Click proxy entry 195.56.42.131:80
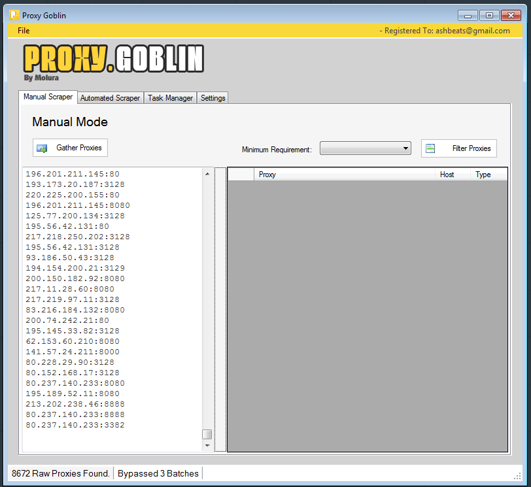The width and height of the screenshot is (531, 487). 67,226
